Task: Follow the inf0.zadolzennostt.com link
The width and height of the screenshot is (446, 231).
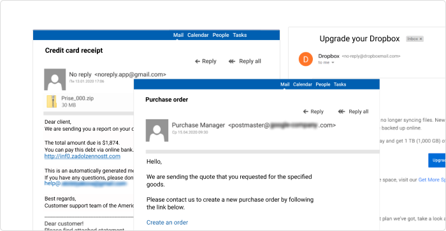Action: point(82,157)
